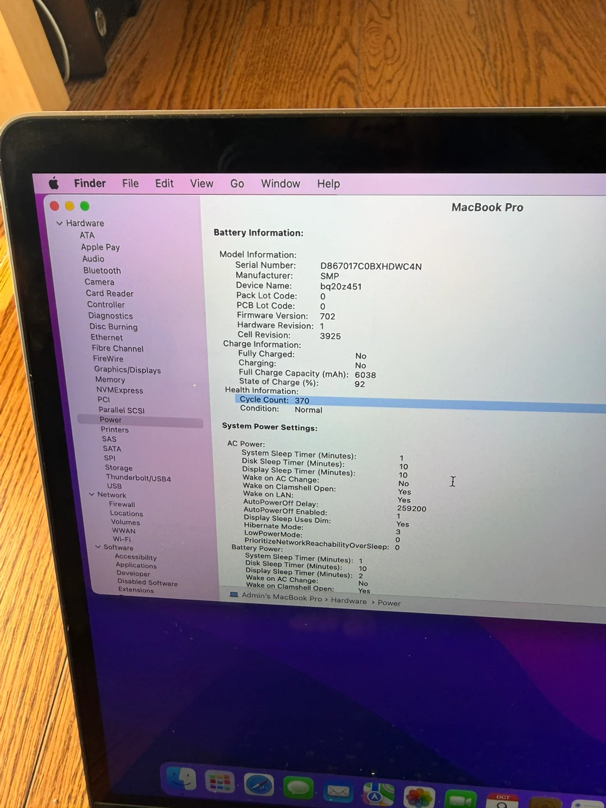Select Thunderbolt/USB4 in the sidebar
Screen dimensions: 606x808
pyautogui.click(x=139, y=478)
